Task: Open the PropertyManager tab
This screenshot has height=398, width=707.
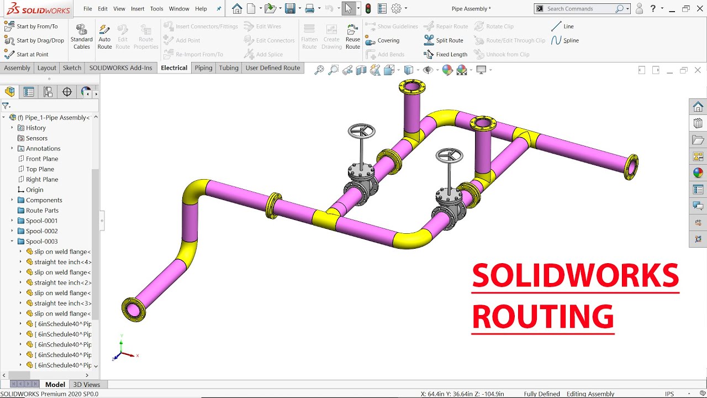Action: tap(29, 92)
